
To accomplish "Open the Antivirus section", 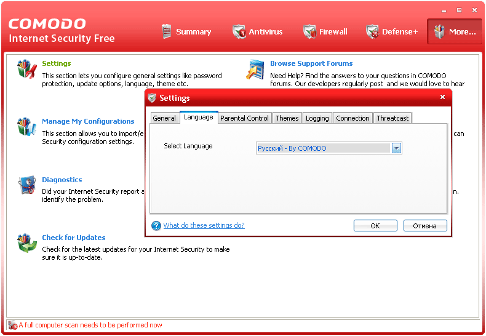I will [x=258, y=31].
